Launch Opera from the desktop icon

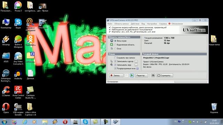click(x=6, y=108)
